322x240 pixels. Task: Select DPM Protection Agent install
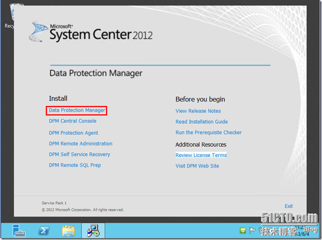click(x=73, y=133)
